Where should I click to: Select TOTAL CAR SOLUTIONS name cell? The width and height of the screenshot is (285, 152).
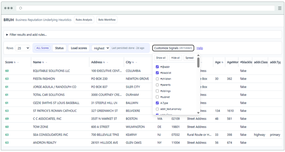pos(49,95)
